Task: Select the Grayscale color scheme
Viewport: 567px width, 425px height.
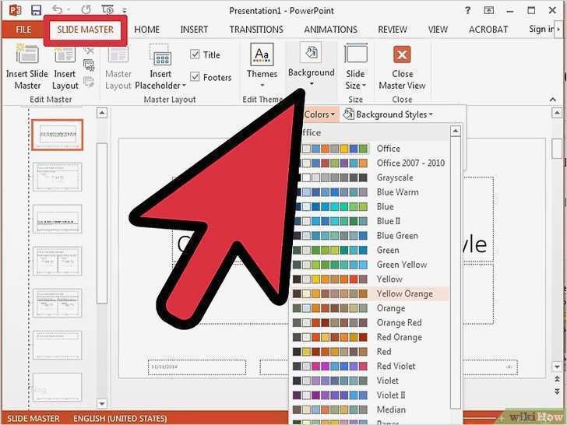Action: 370,177
